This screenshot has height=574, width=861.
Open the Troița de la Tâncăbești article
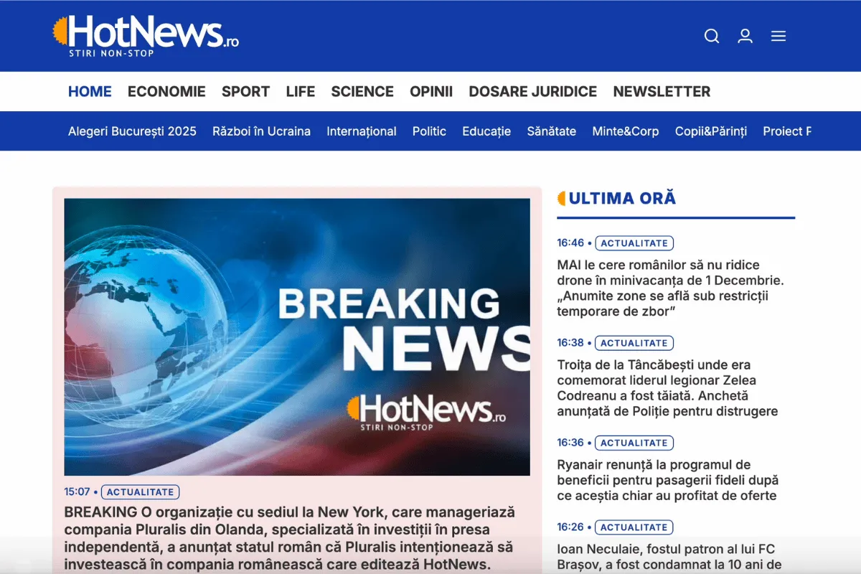coord(667,388)
